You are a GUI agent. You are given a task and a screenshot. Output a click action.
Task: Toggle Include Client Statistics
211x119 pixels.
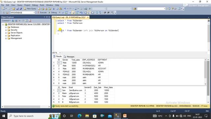click(81, 13)
